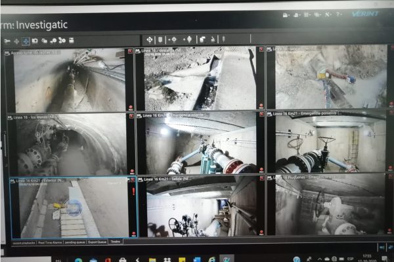
Task: Click the red alarm indicator on bottom-left tile
Action: (x=133, y=193)
